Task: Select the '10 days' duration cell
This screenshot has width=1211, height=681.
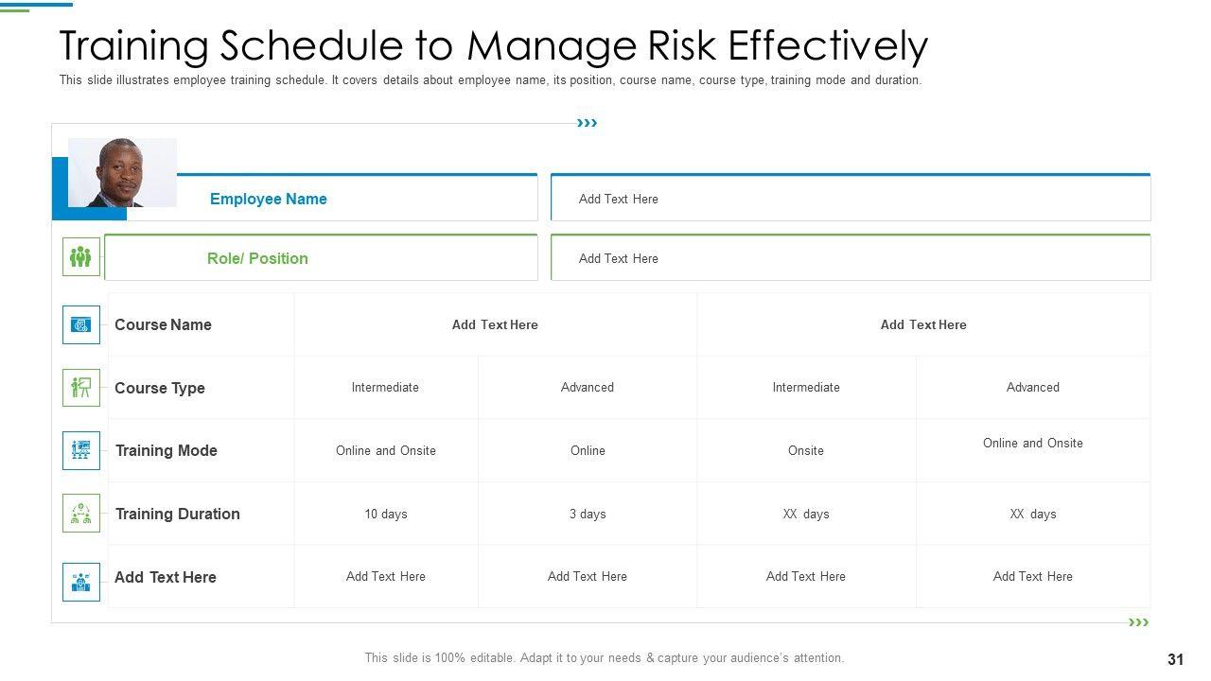Action: (386, 514)
